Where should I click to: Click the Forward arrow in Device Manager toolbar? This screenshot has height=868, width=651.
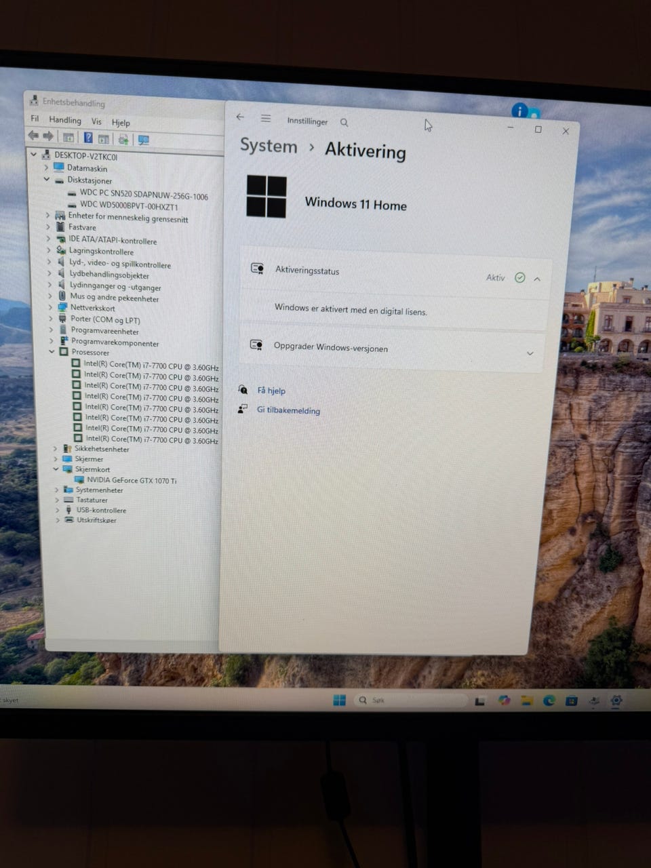pos(48,137)
